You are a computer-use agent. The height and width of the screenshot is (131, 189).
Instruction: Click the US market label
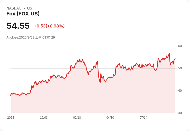pos(30,8)
